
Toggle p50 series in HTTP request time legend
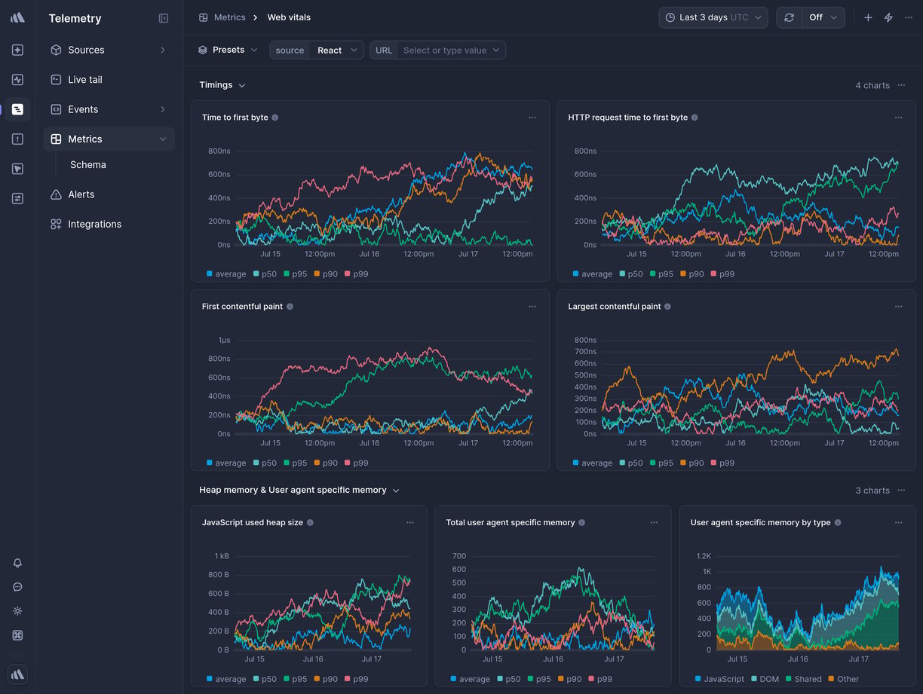click(x=631, y=274)
